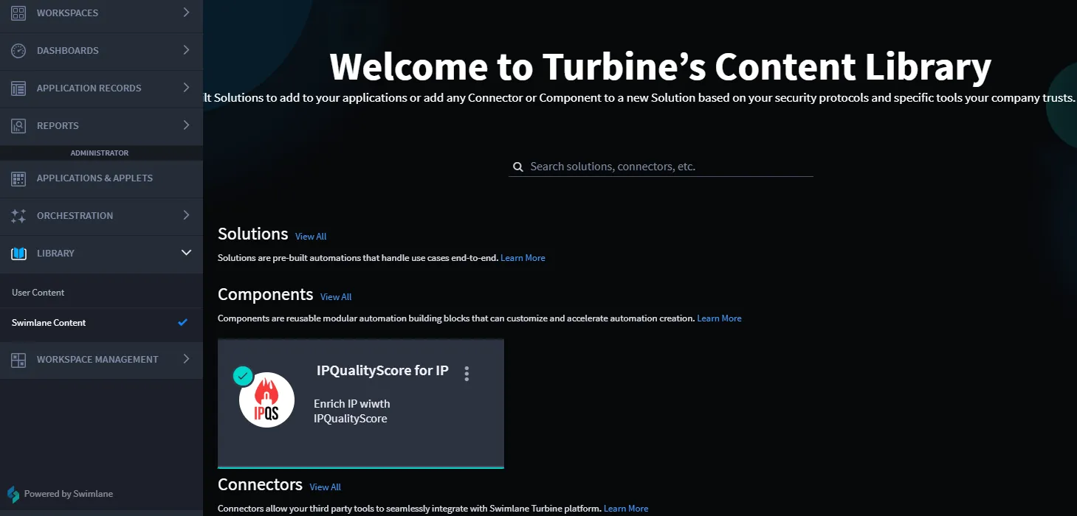Click Powered by Swimlane text
The width and height of the screenshot is (1077, 516).
tap(69, 494)
